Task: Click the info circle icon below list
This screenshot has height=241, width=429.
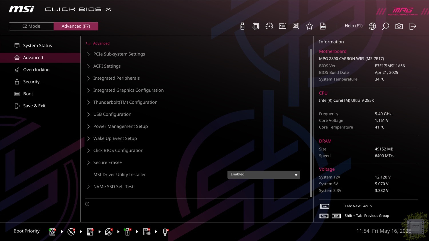Action: point(87,204)
